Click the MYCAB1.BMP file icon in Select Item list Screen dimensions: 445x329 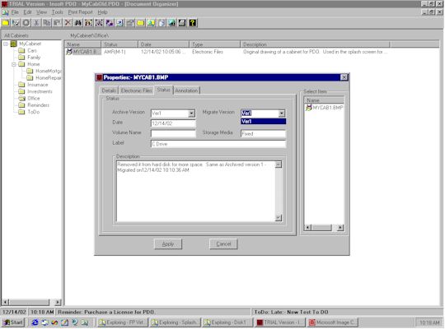click(308, 108)
